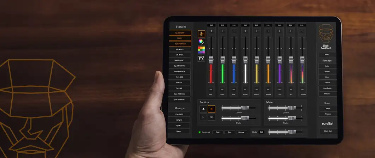Select section A

[x=203, y=109]
